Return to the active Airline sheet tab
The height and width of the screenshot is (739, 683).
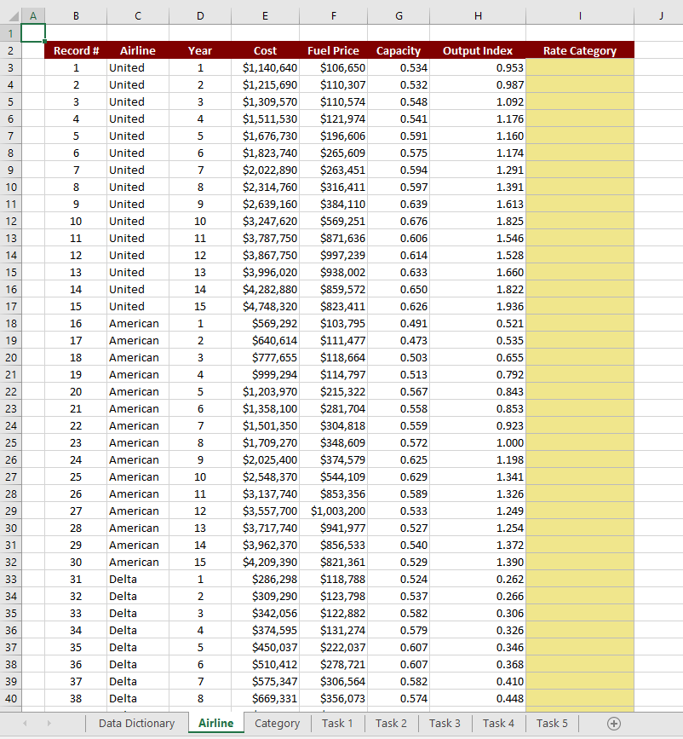[x=215, y=723]
